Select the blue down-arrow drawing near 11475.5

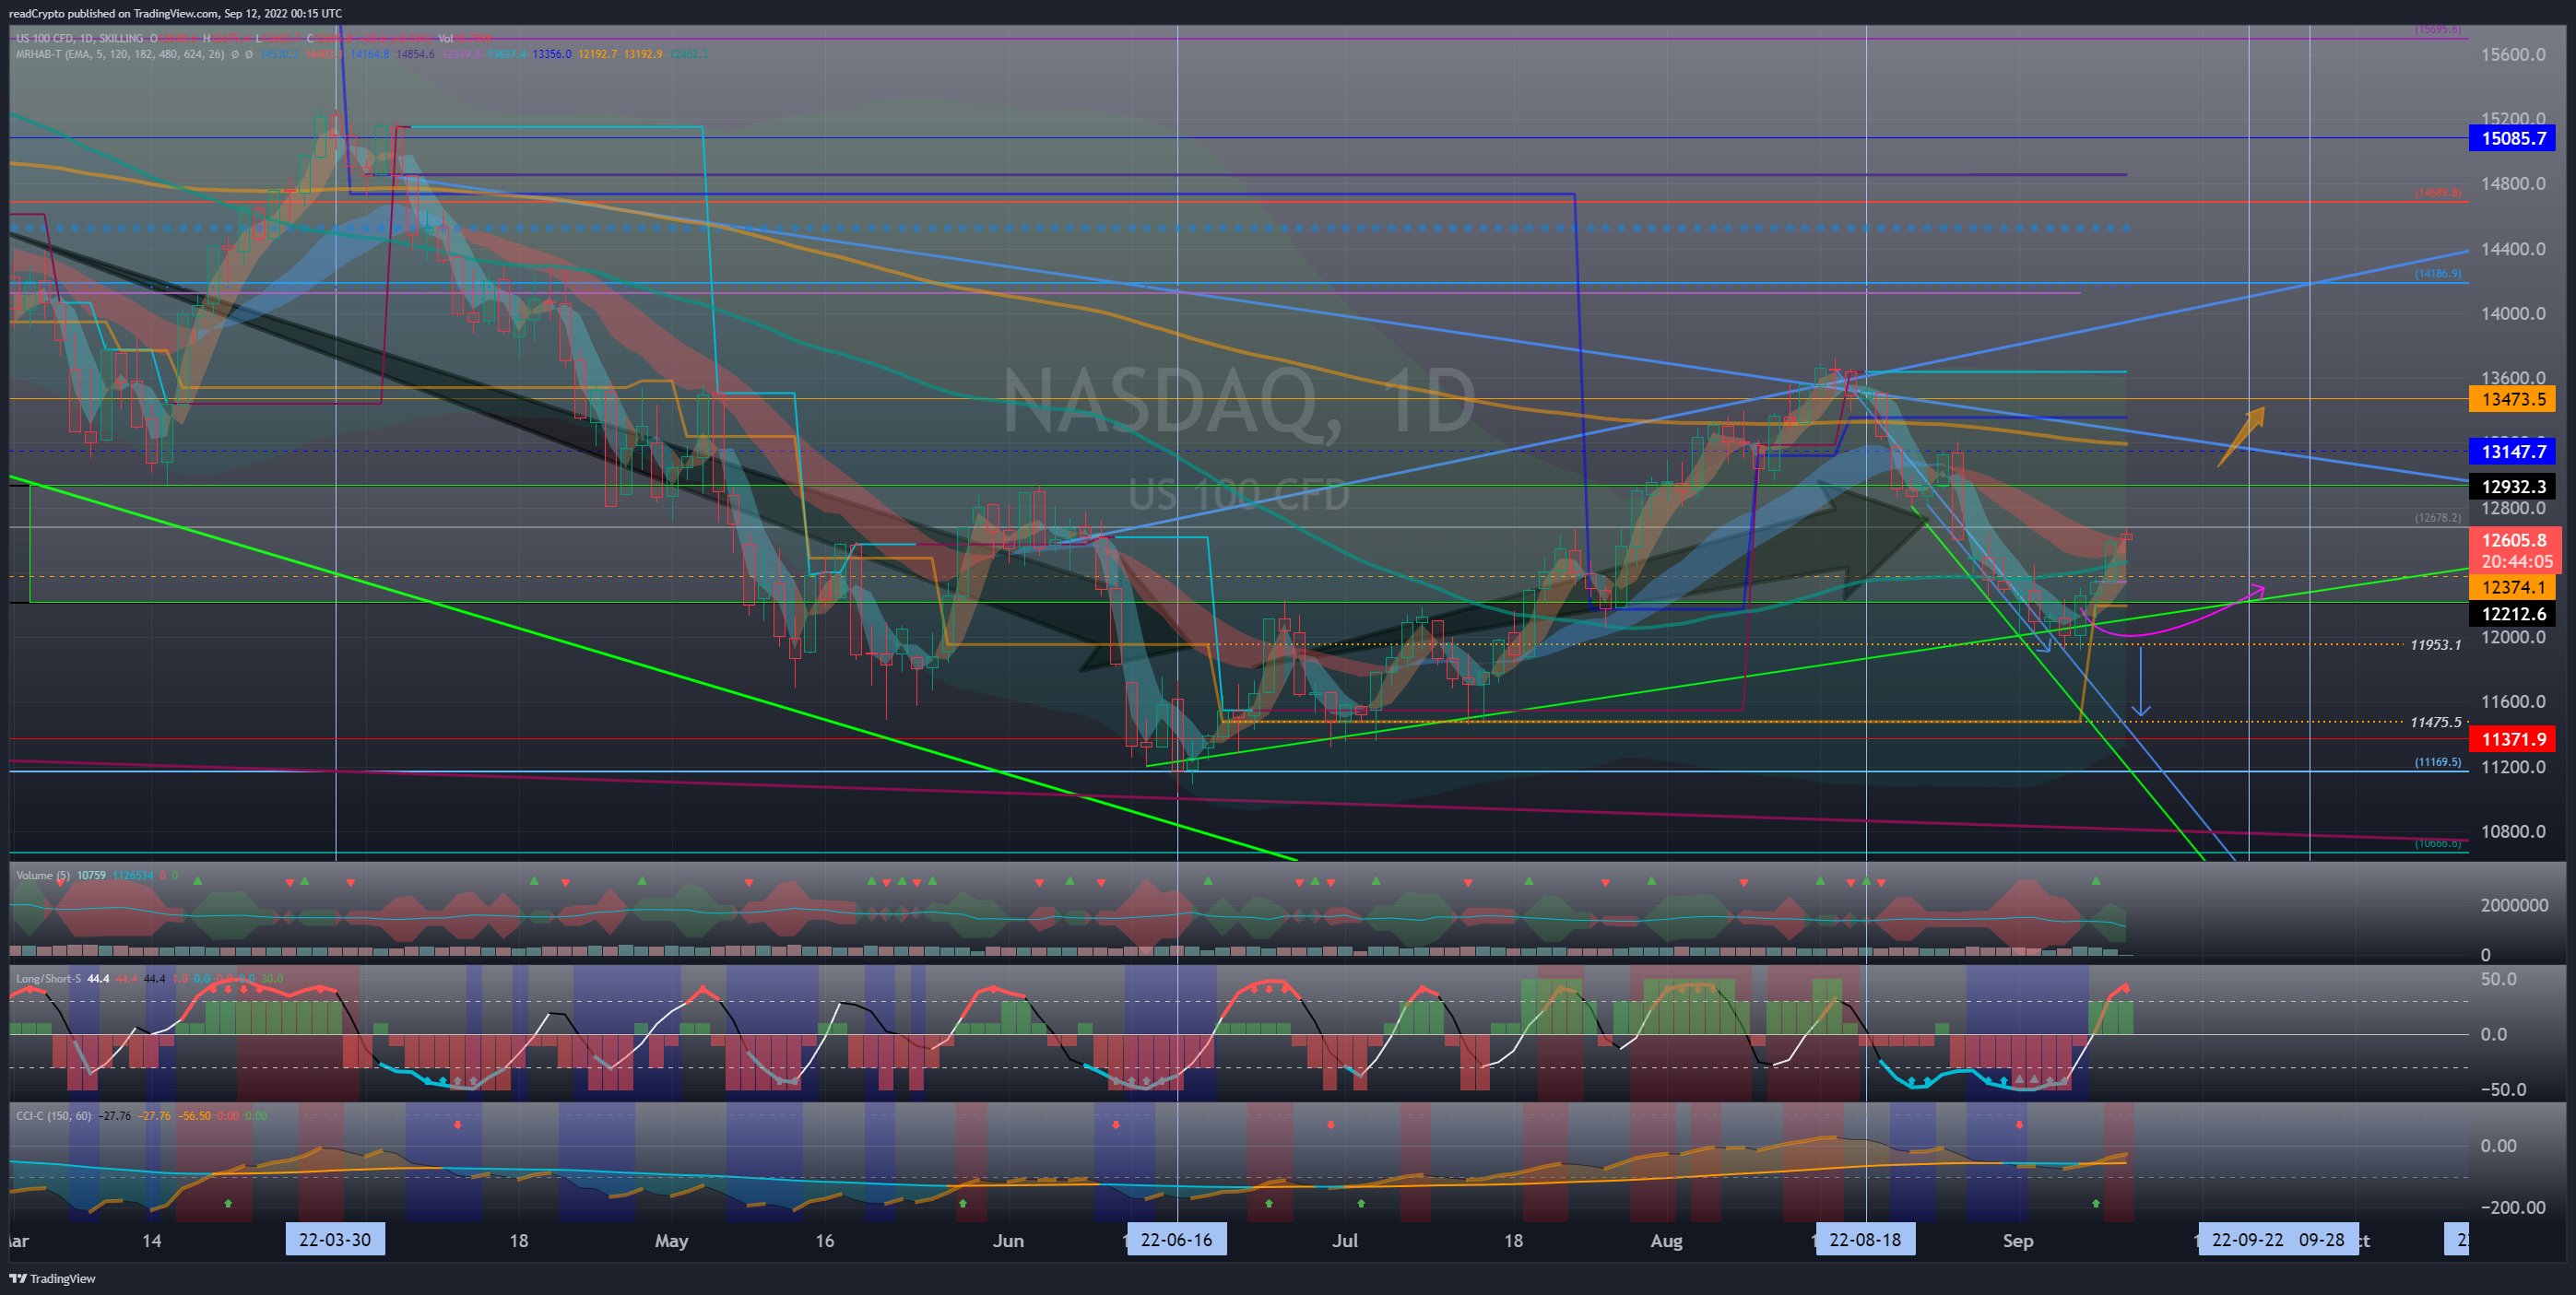point(2140,682)
